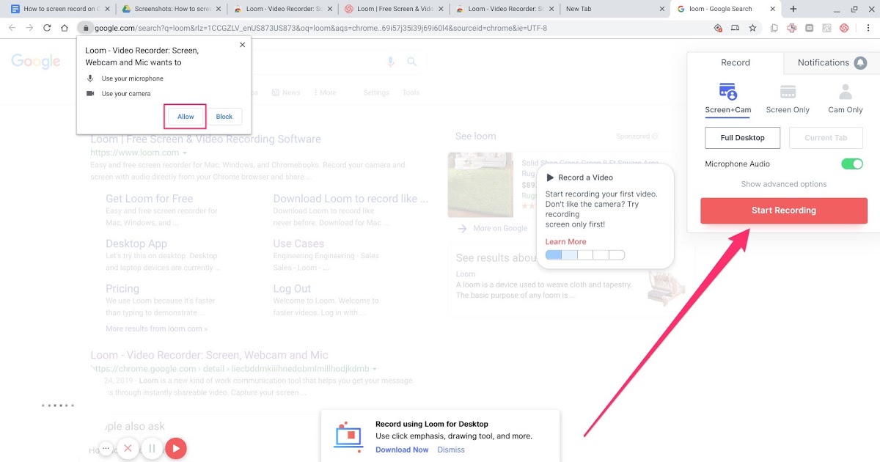The width and height of the screenshot is (880, 462).
Task: Pause recording with the pause control
Action: [152, 448]
